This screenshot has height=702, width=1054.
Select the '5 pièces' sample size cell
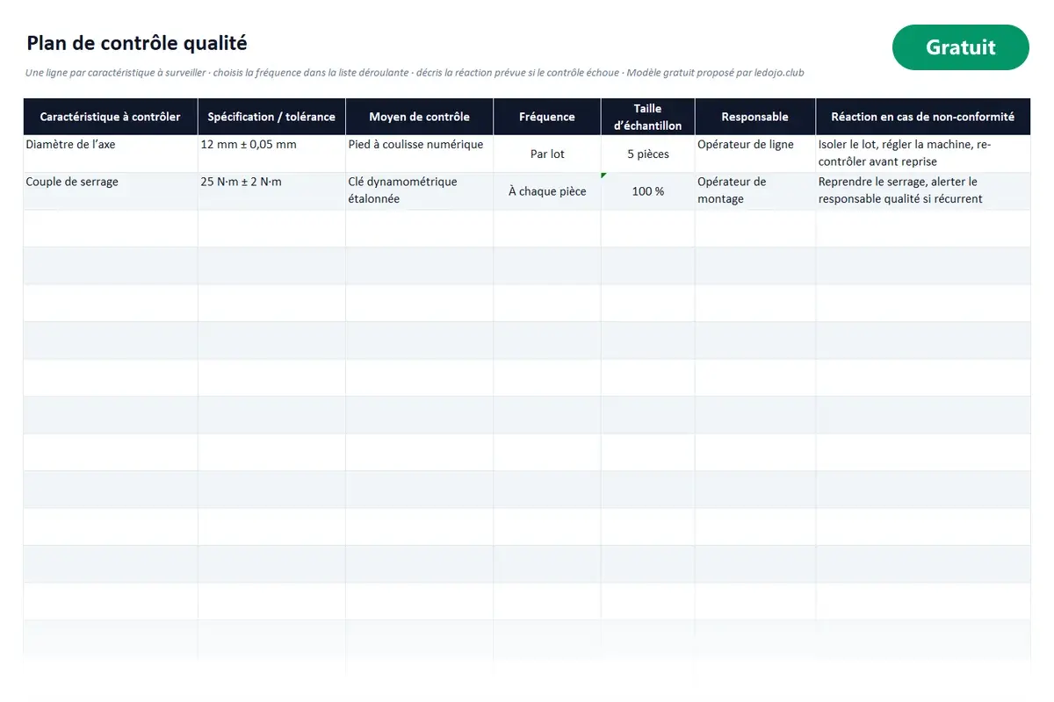click(x=648, y=154)
